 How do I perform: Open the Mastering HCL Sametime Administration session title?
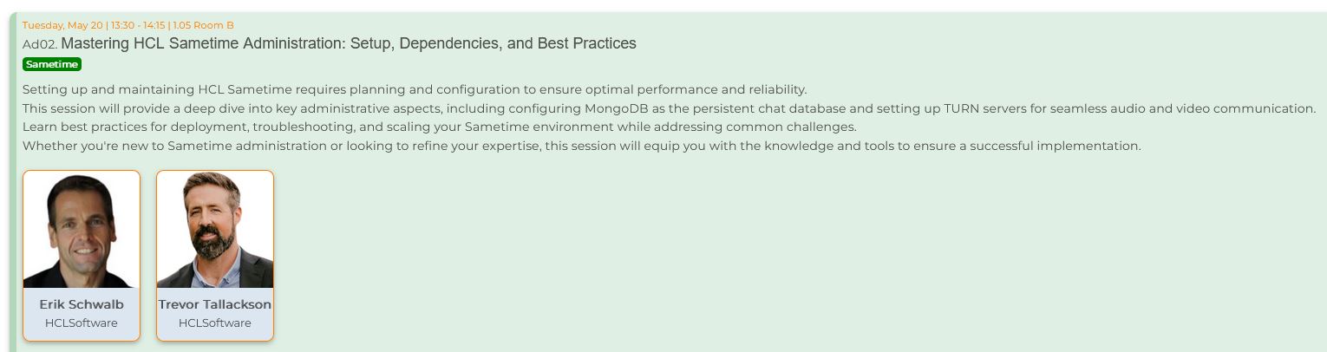[x=348, y=43]
